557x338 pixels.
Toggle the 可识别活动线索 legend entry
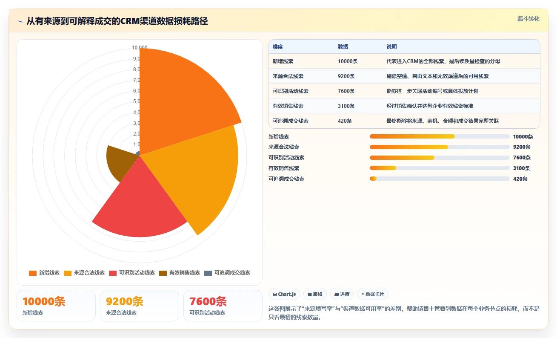132,273
